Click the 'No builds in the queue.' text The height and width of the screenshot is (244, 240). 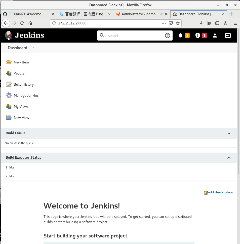tap(20, 143)
